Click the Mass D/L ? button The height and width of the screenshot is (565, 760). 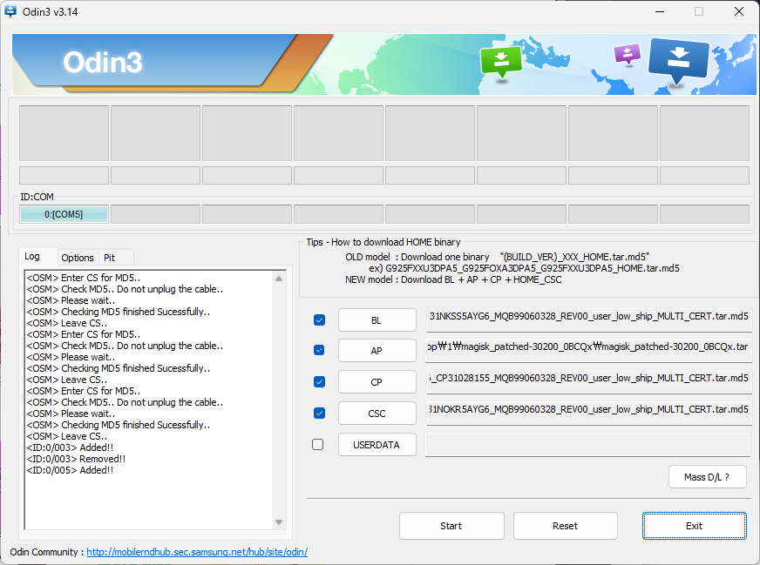click(x=707, y=477)
